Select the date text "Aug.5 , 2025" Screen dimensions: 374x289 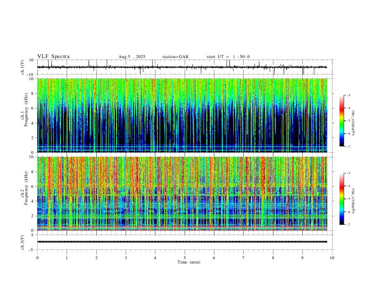coord(132,57)
